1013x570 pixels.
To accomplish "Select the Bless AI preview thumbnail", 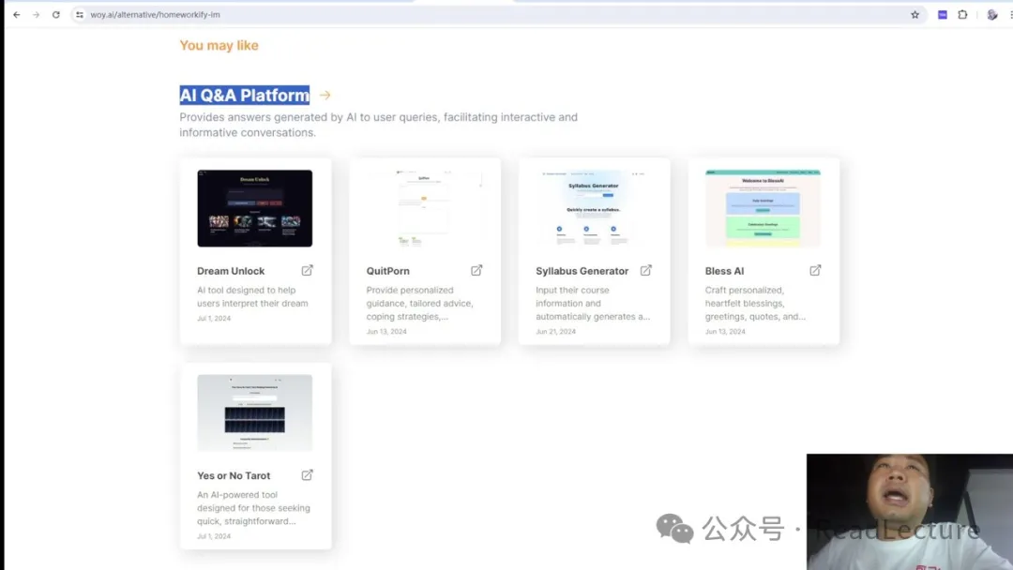I will coord(763,208).
